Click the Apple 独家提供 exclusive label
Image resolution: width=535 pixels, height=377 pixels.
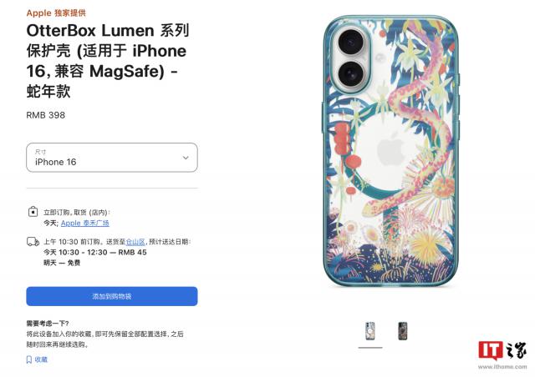click(x=56, y=13)
